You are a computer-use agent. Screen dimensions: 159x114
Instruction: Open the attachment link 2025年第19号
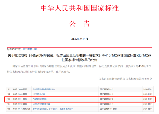click(30, 49)
